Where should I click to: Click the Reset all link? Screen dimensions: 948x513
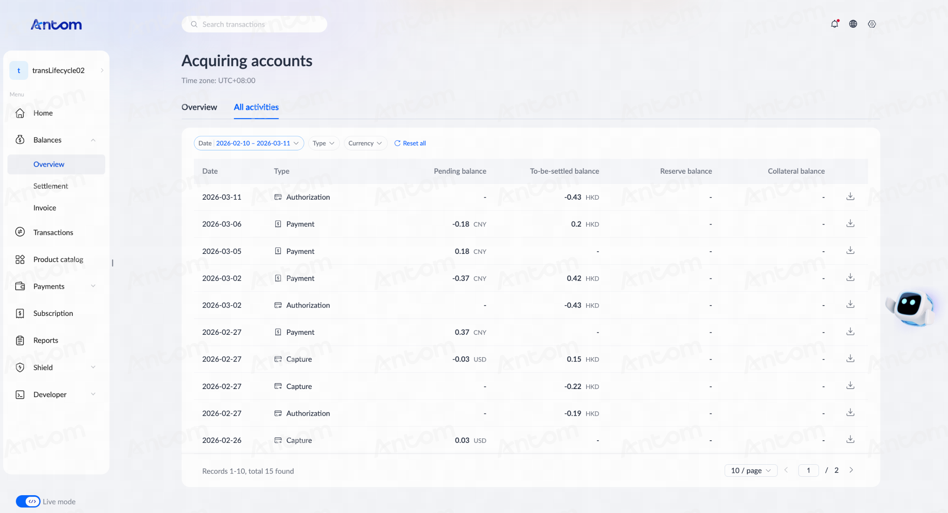[410, 143]
